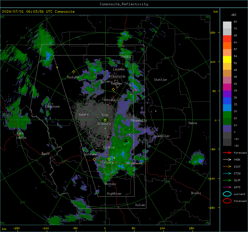Select the Stettler town label
This screenshot has height=232, width=248.
pyautogui.click(x=161, y=80)
